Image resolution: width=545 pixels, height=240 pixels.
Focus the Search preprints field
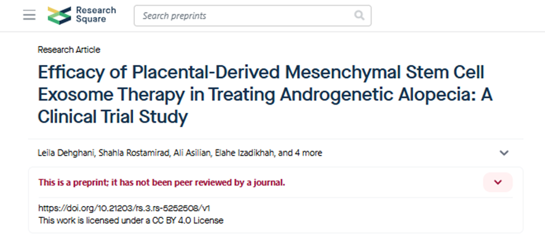pos(252,16)
